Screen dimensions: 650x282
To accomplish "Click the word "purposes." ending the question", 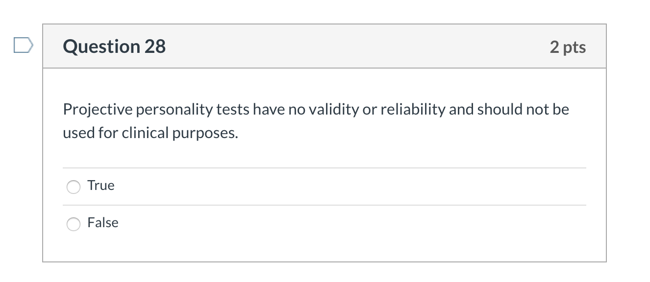I will click(x=204, y=133).
